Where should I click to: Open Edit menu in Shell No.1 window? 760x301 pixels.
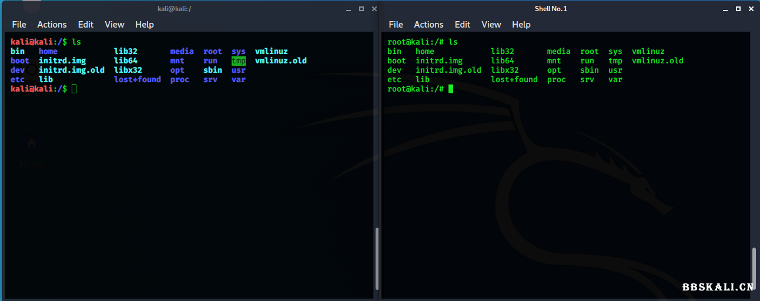pyautogui.click(x=463, y=24)
